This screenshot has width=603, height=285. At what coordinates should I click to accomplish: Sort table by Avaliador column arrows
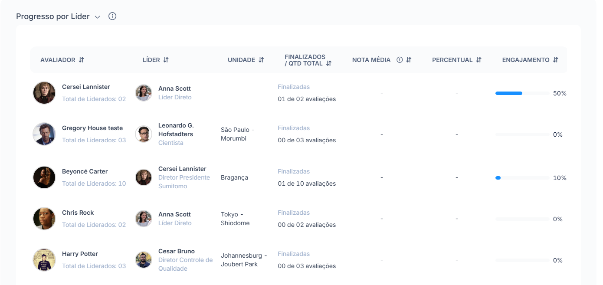click(82, 60)
